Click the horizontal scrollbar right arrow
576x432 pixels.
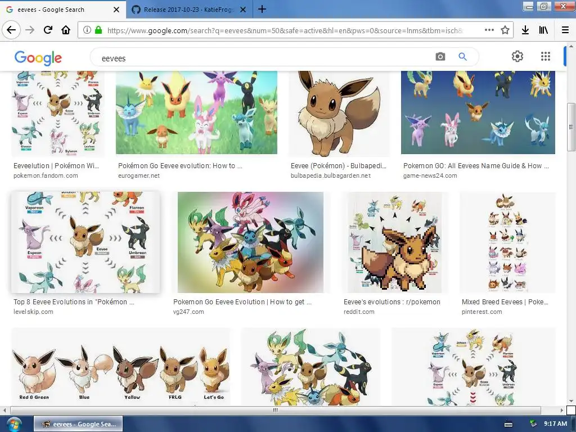tap(562, 410)
